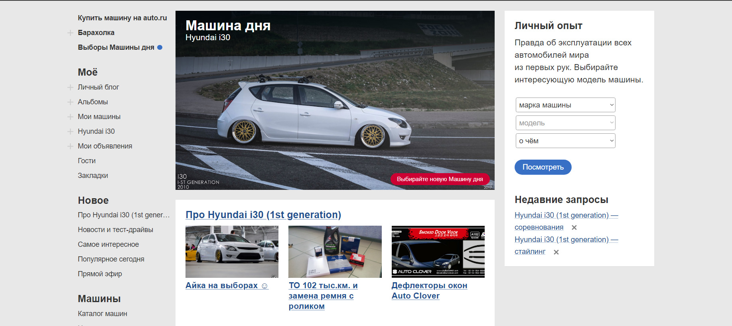The image size is (732, 326).
Task: Click the Машина дня Hyundai i30 photo
Action: coord(335,100)
